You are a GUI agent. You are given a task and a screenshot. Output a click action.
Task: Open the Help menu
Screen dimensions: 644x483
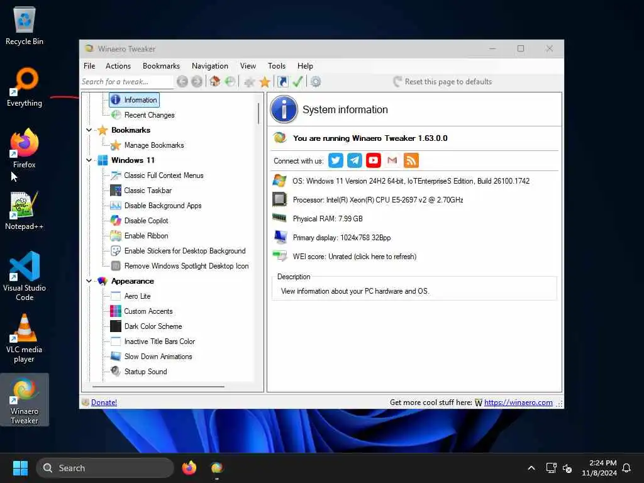(305, 65)
